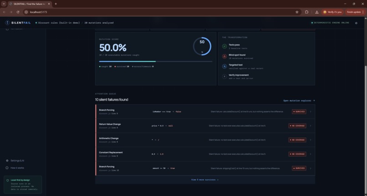
Task: Click the green Tests pass checkmark icon
Action: tap(224, 46)
